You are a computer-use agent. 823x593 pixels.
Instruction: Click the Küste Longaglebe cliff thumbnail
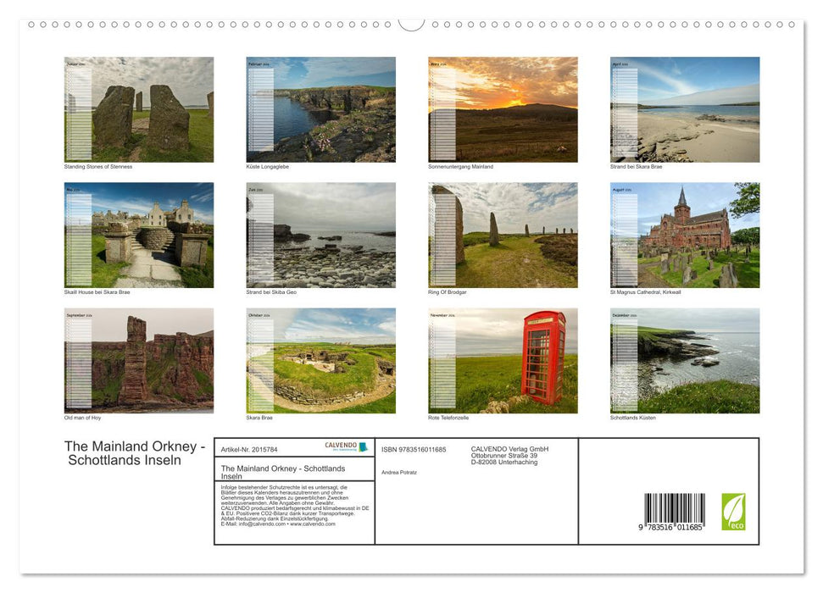320,108
